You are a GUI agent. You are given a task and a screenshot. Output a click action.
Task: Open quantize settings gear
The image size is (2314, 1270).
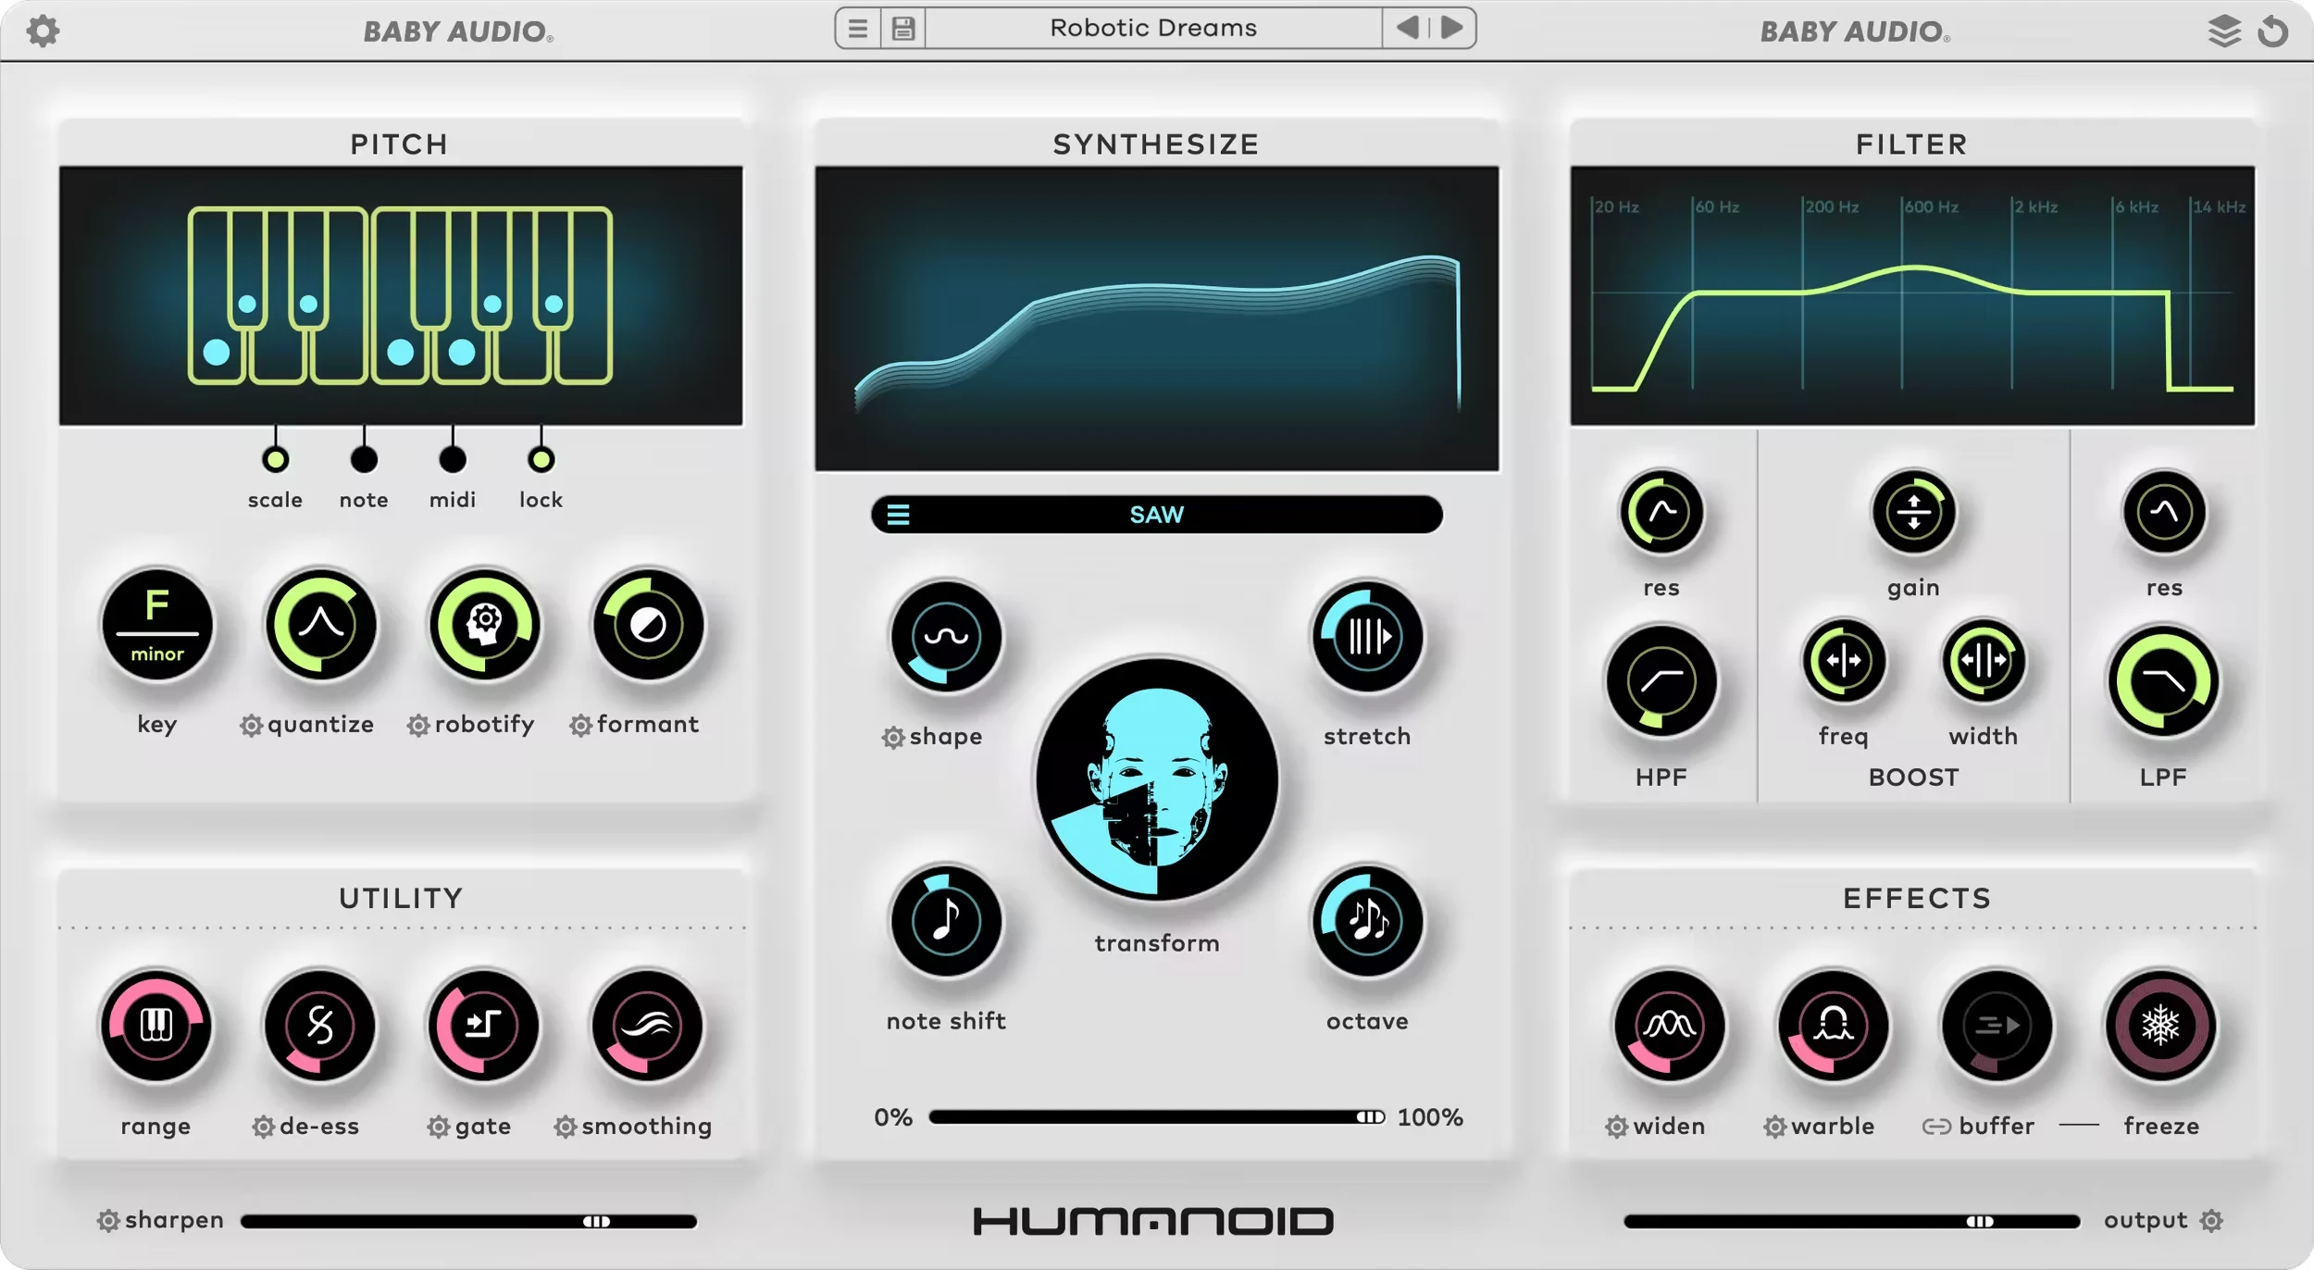point(251,726)
